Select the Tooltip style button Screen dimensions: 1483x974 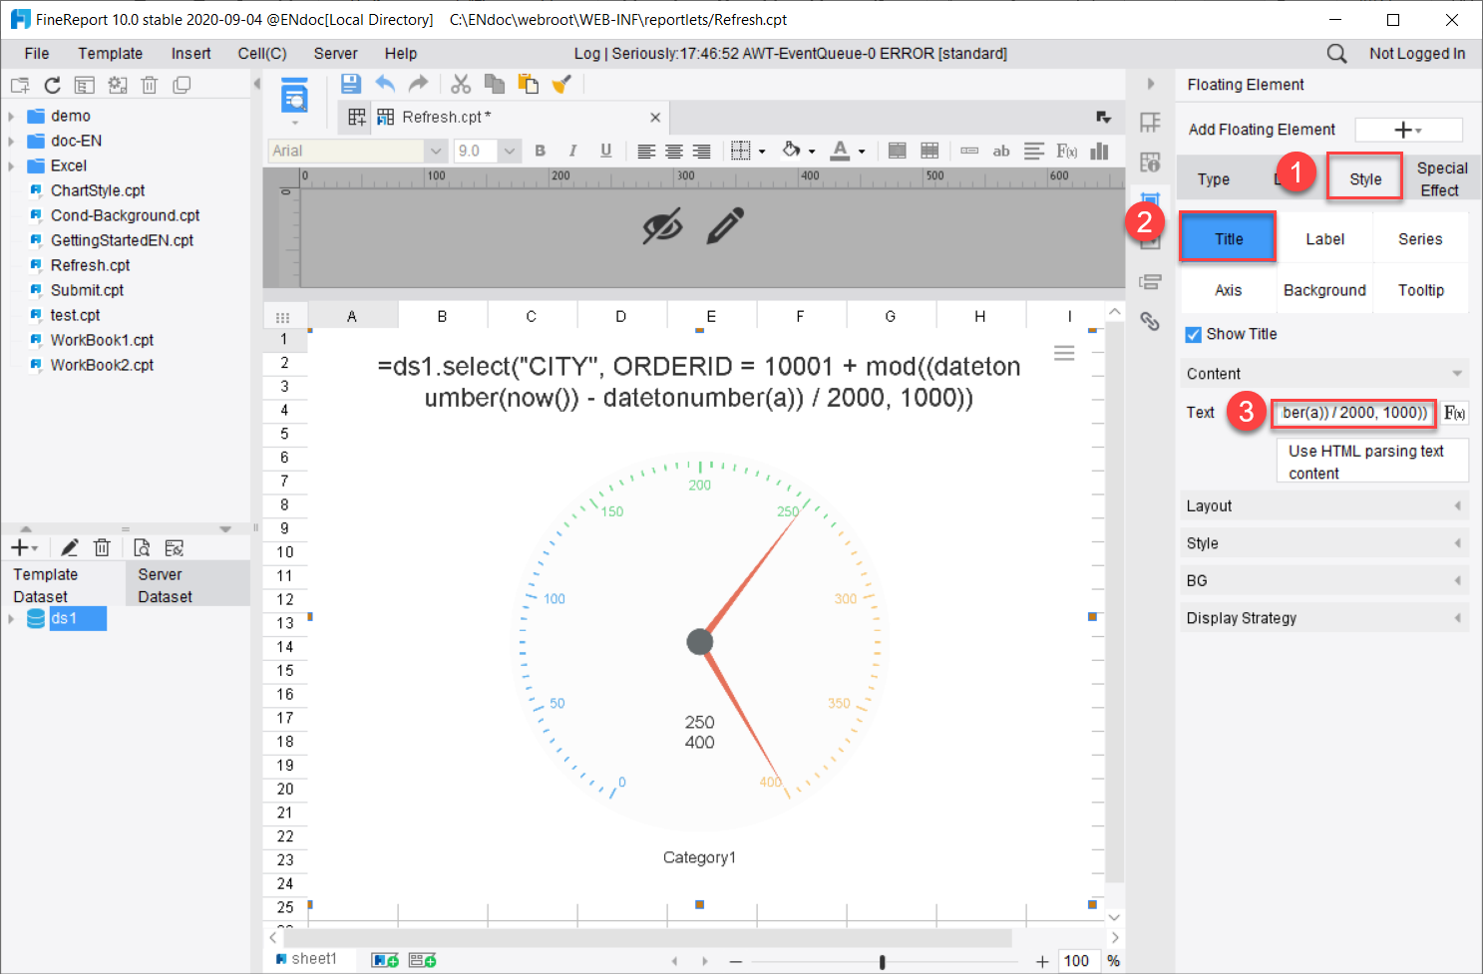click(x=1420, y=290)
